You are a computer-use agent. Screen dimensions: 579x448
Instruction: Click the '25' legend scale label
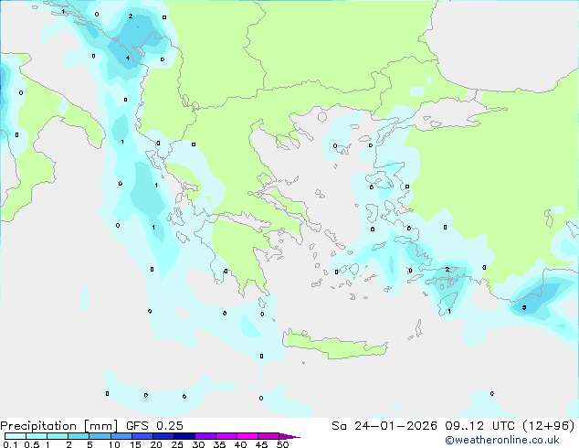(177, 444)
